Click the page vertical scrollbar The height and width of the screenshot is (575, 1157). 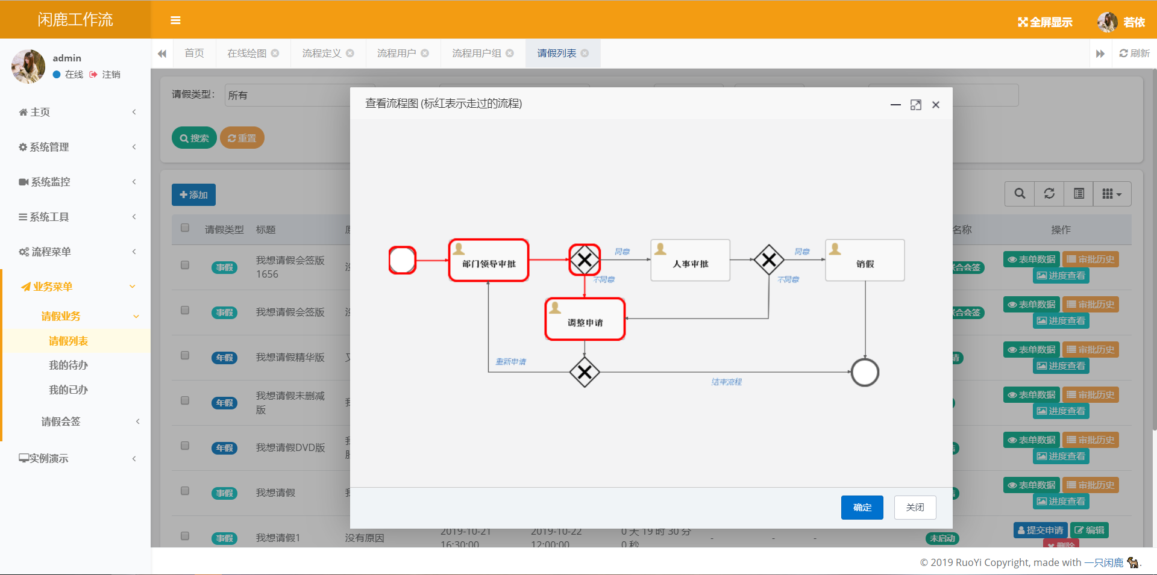1154,250
